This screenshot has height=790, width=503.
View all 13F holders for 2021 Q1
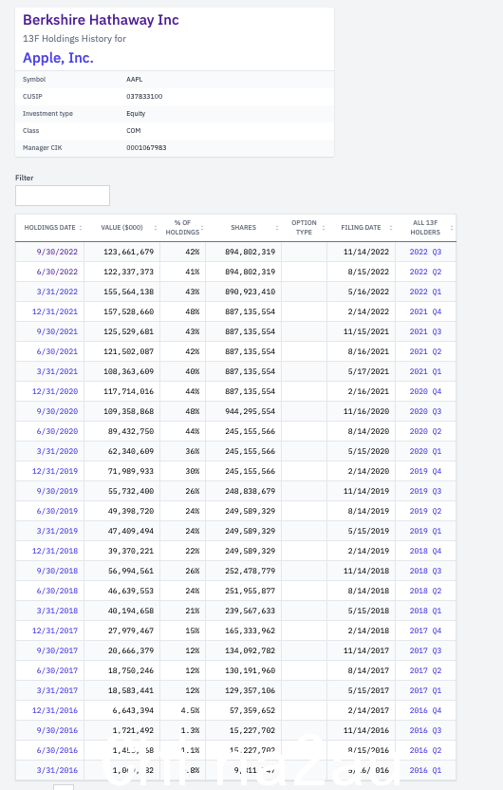tap(425, 371)
